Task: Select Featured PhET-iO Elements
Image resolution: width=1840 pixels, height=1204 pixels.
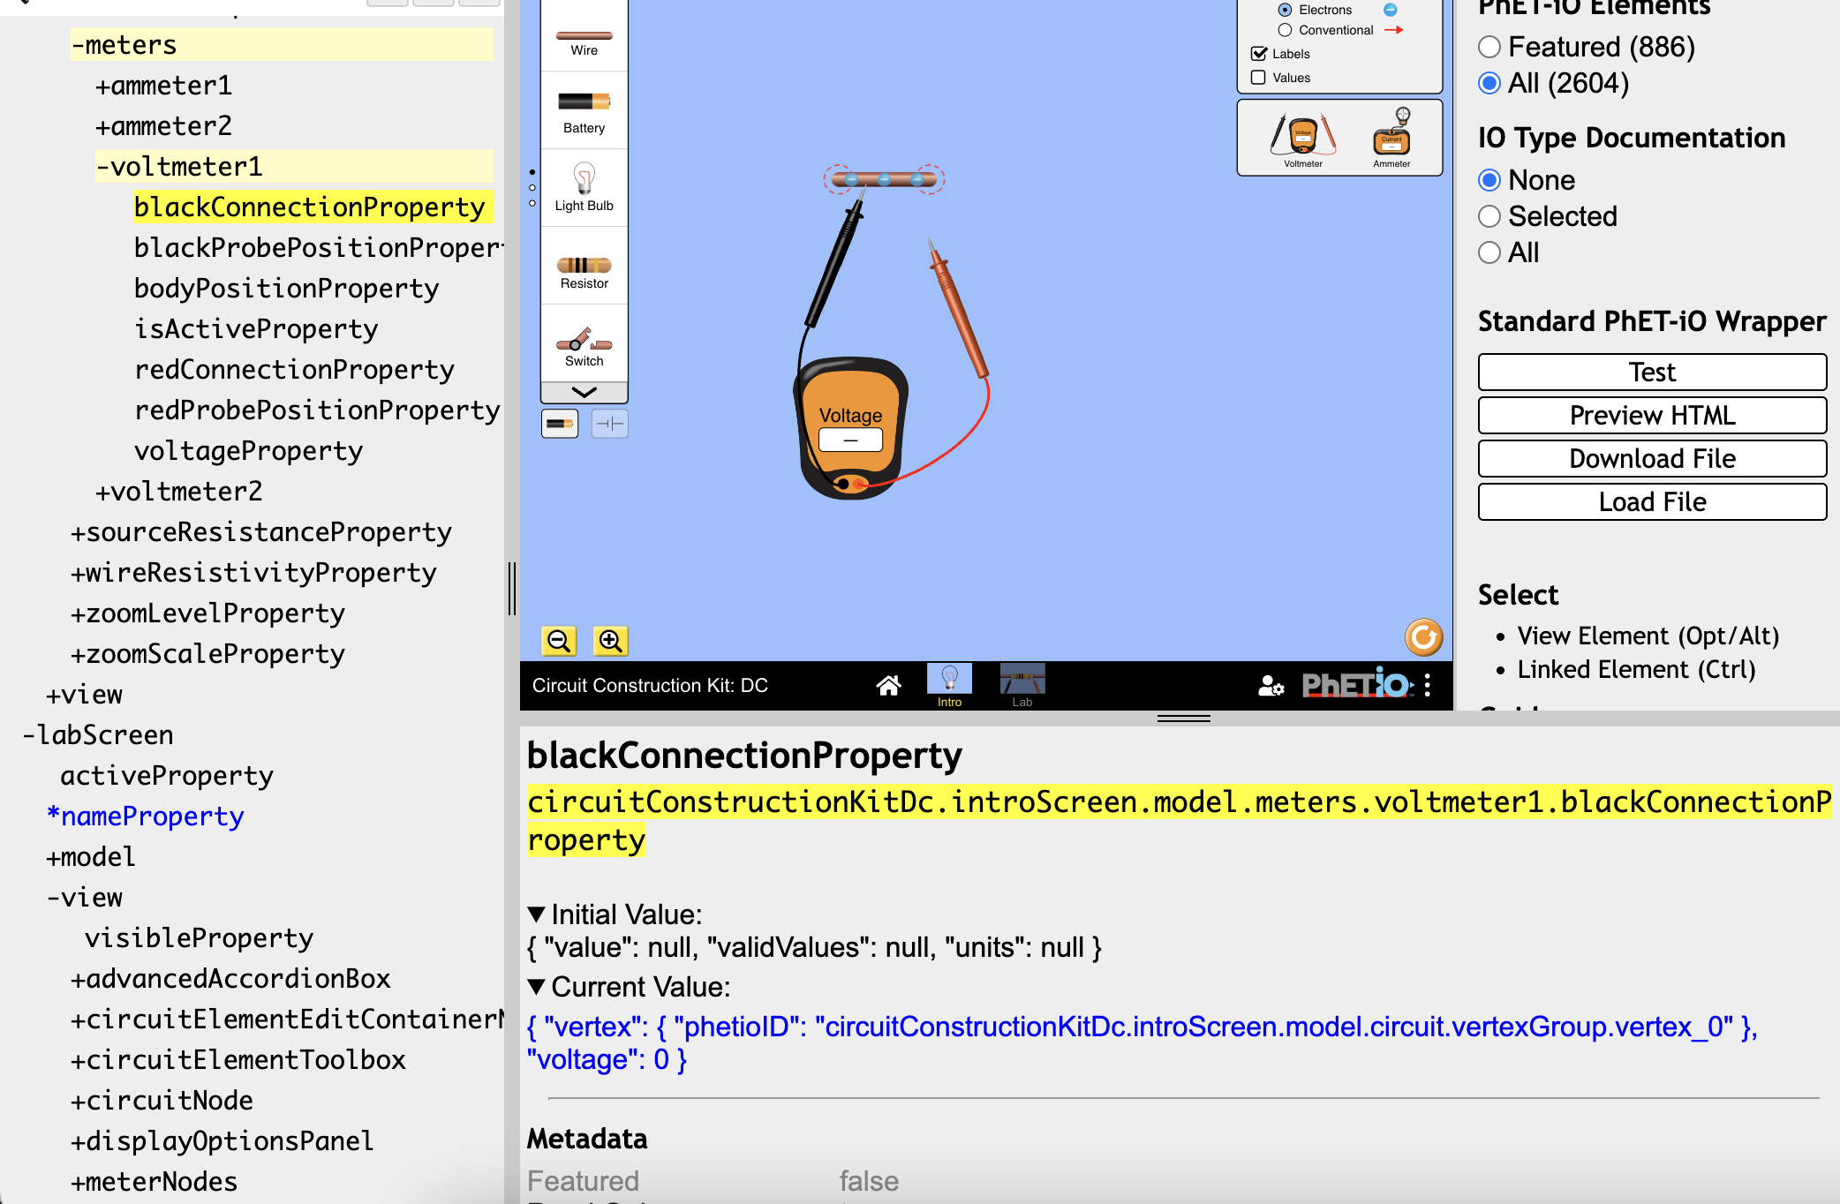Action: pos(1489,47)
